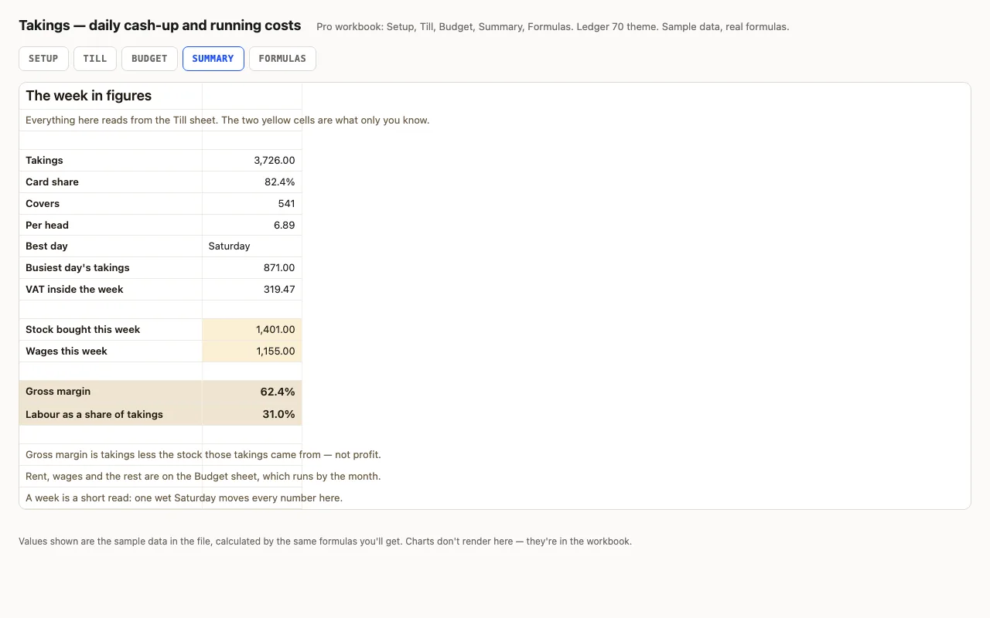Select the 'Best day' label
Image resolution: width=990 pixels, height=618 pixels.
pyautogui.click(x=46, y=246)
